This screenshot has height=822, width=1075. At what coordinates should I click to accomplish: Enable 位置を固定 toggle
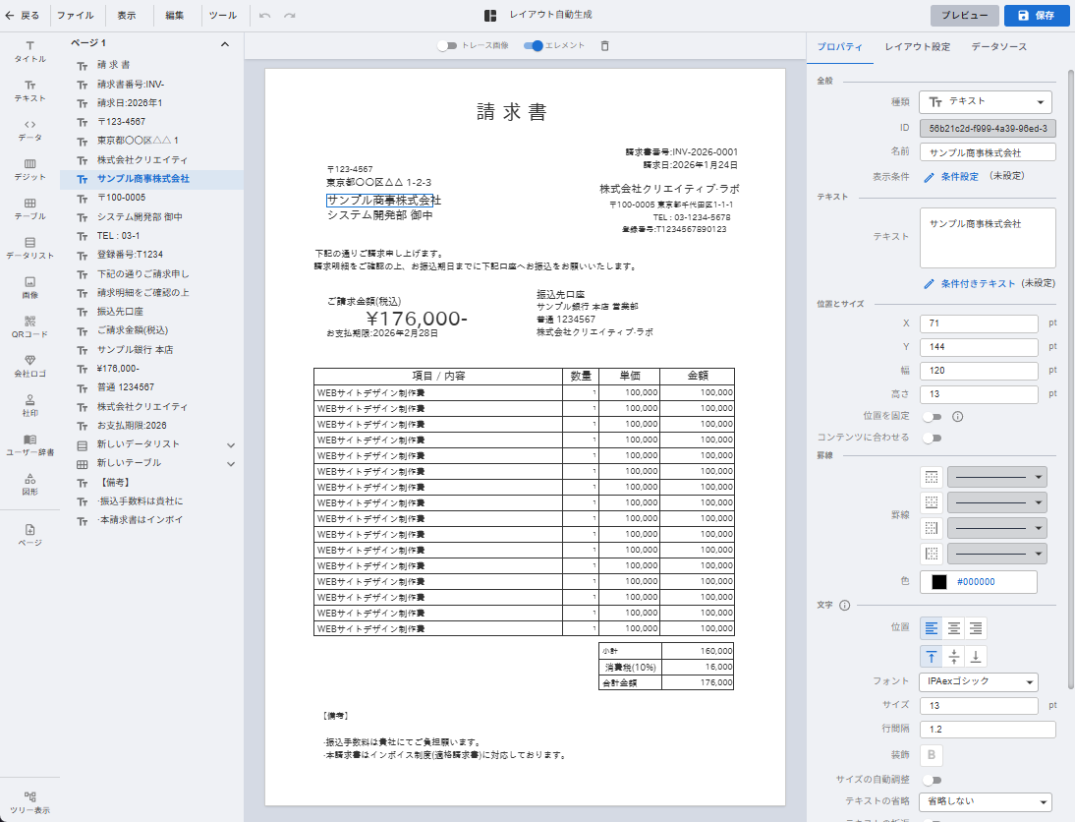point(931,416)
